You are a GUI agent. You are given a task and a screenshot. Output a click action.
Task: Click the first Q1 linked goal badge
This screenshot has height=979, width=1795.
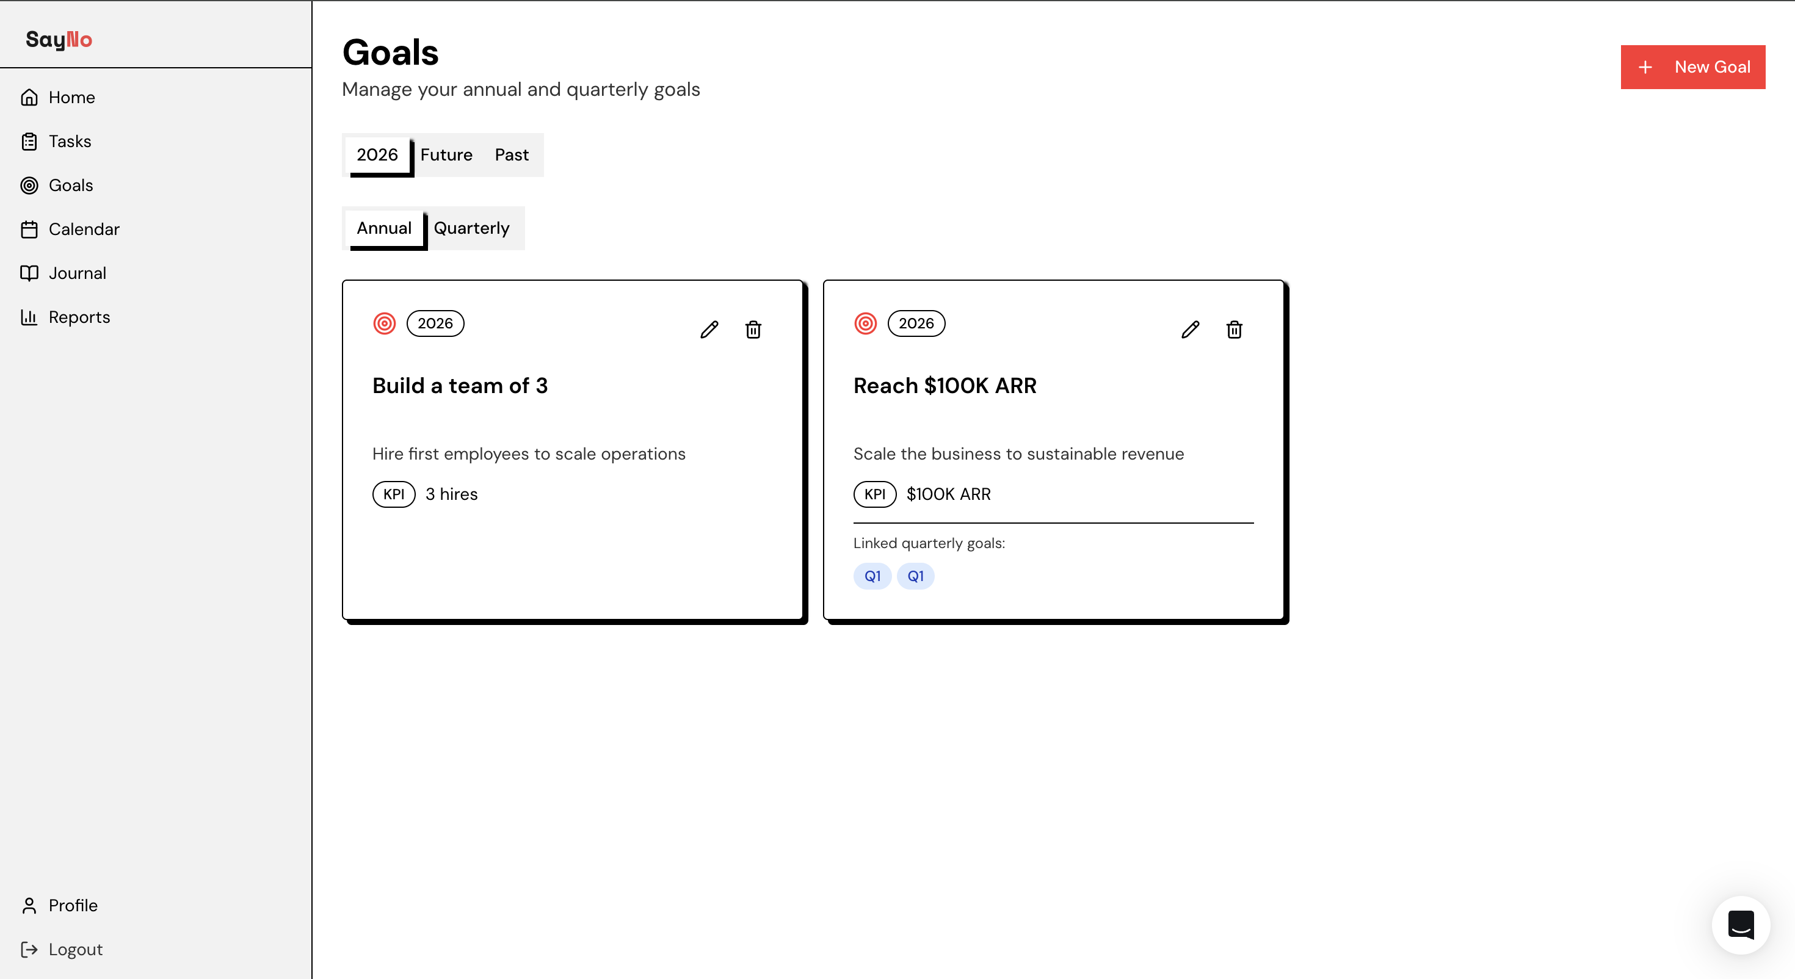[x=872, y=576]
